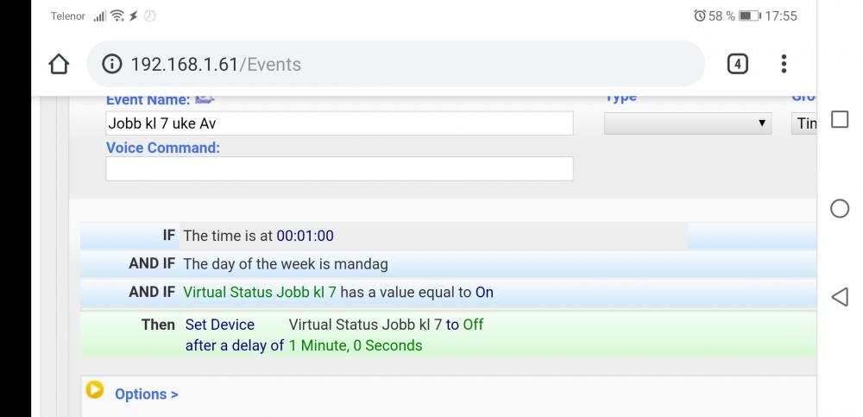The width and height of the screenshot is (863, 417).
Task: Tap the browser home icon
Action: [59, 65]
